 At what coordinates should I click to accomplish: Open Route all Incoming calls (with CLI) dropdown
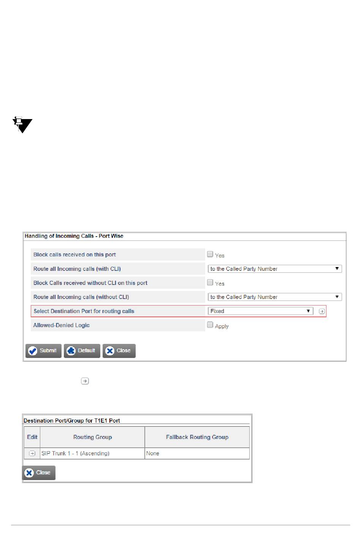tap(275, 269)
